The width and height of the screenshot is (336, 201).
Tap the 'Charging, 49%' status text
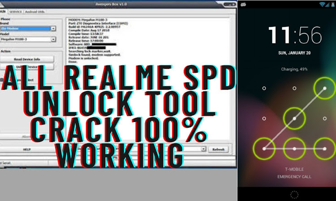294,69
